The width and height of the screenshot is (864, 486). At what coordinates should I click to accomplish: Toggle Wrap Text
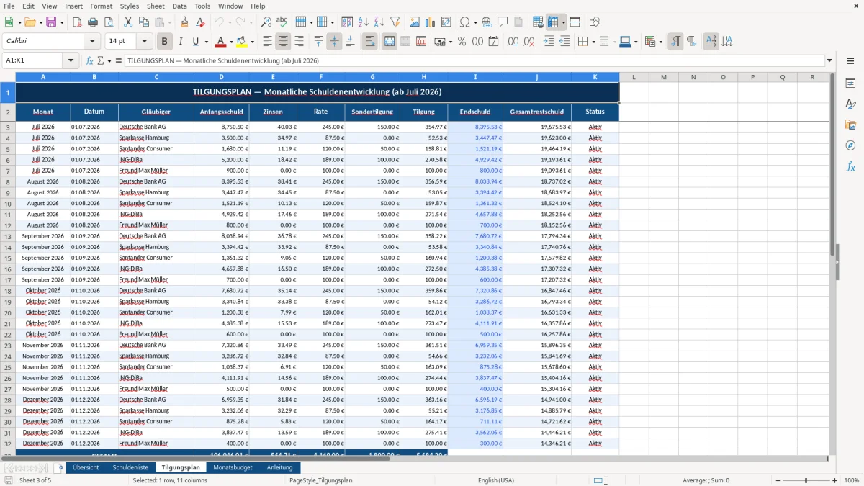tap(370, 42)
